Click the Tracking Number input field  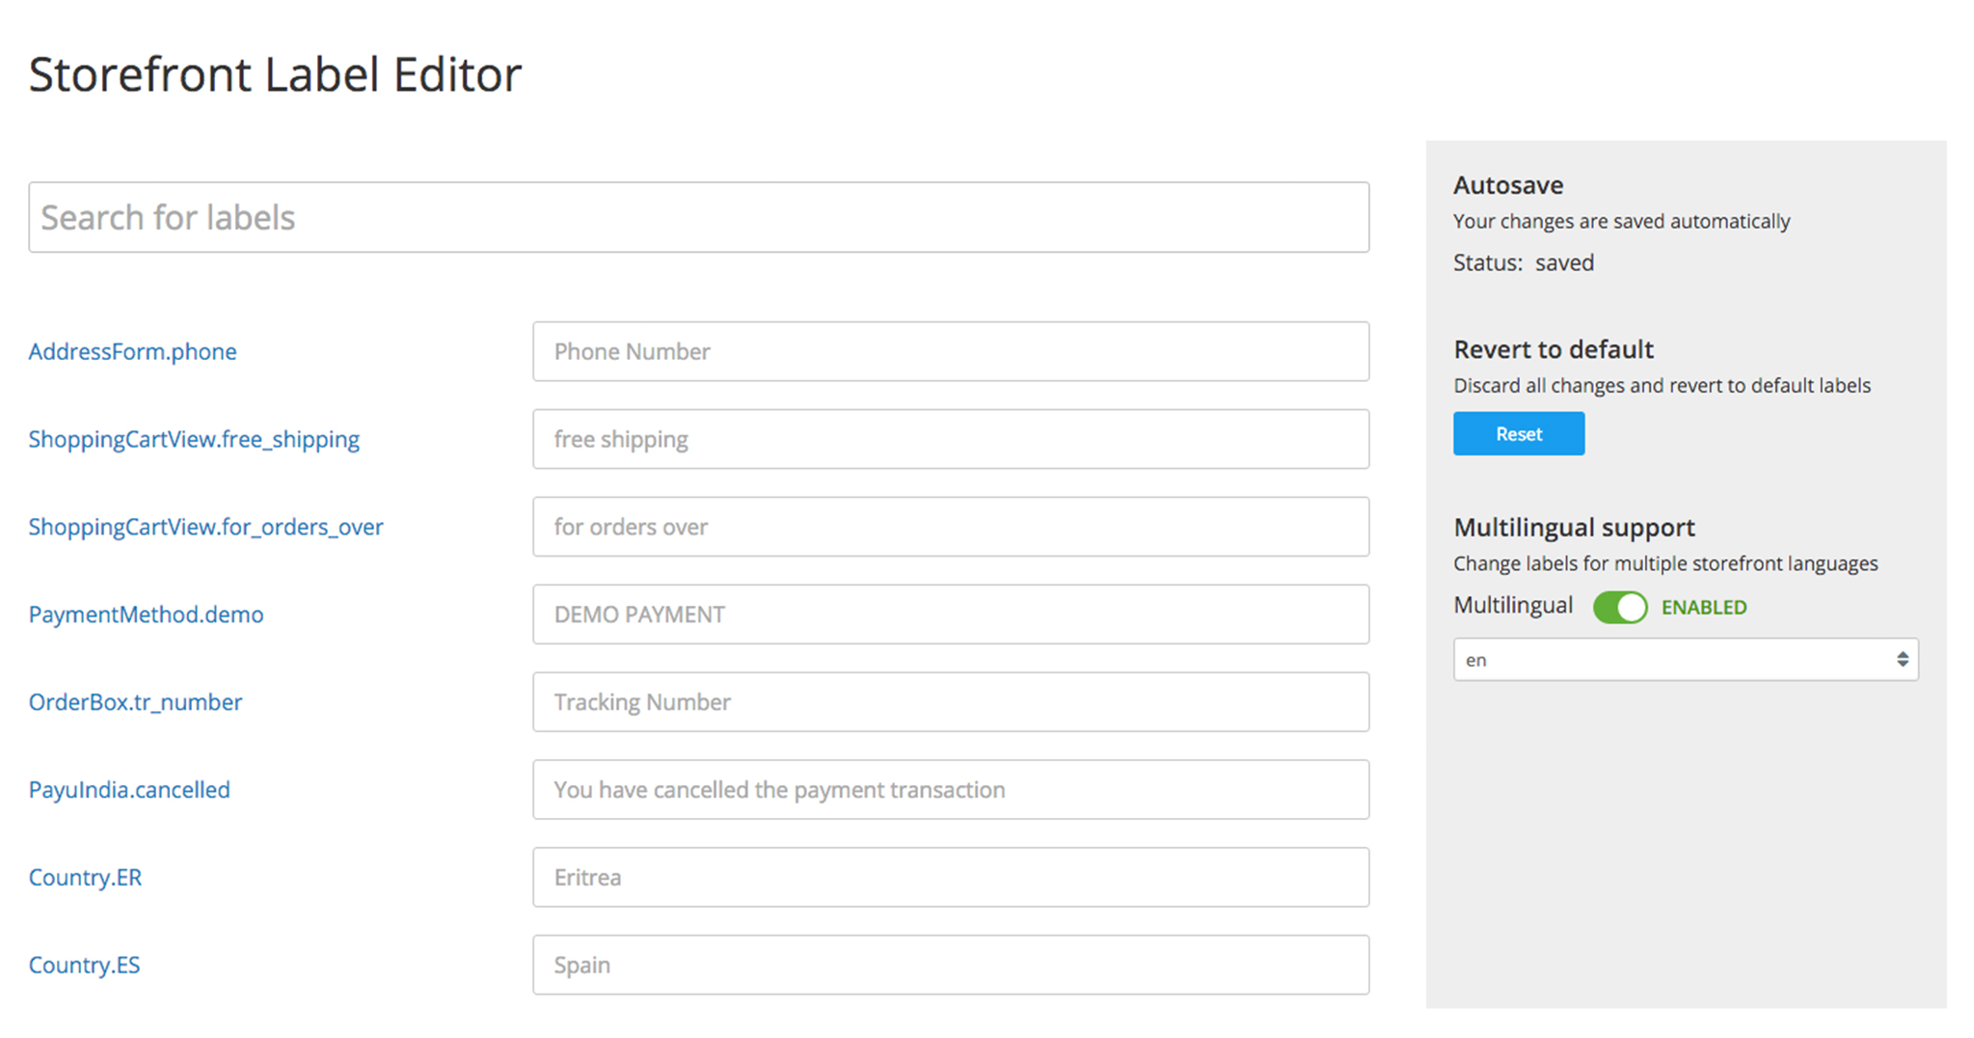point(951,702)
